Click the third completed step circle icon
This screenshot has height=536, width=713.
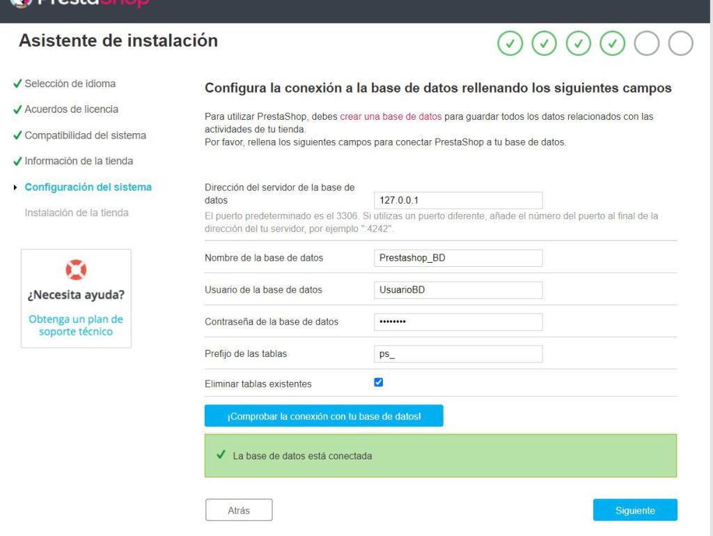578,43
